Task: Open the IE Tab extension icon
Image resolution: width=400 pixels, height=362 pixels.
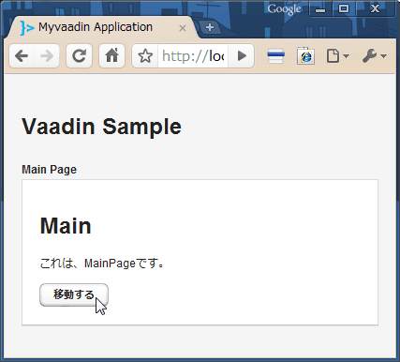Action: point(305,56)
